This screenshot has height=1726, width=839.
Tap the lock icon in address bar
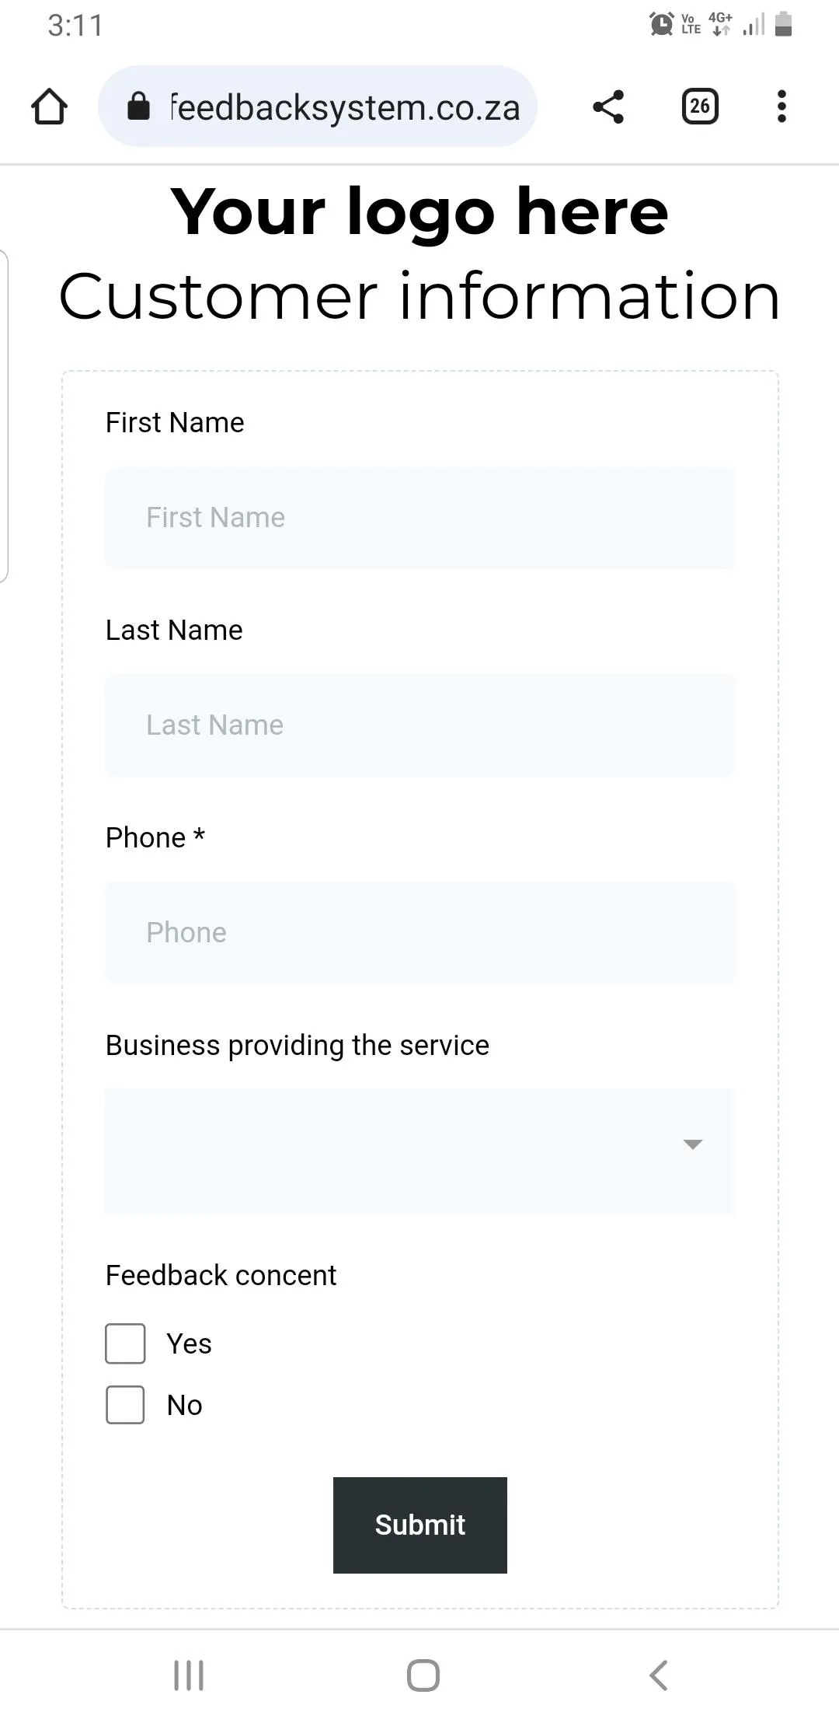(x=138, y=107)
